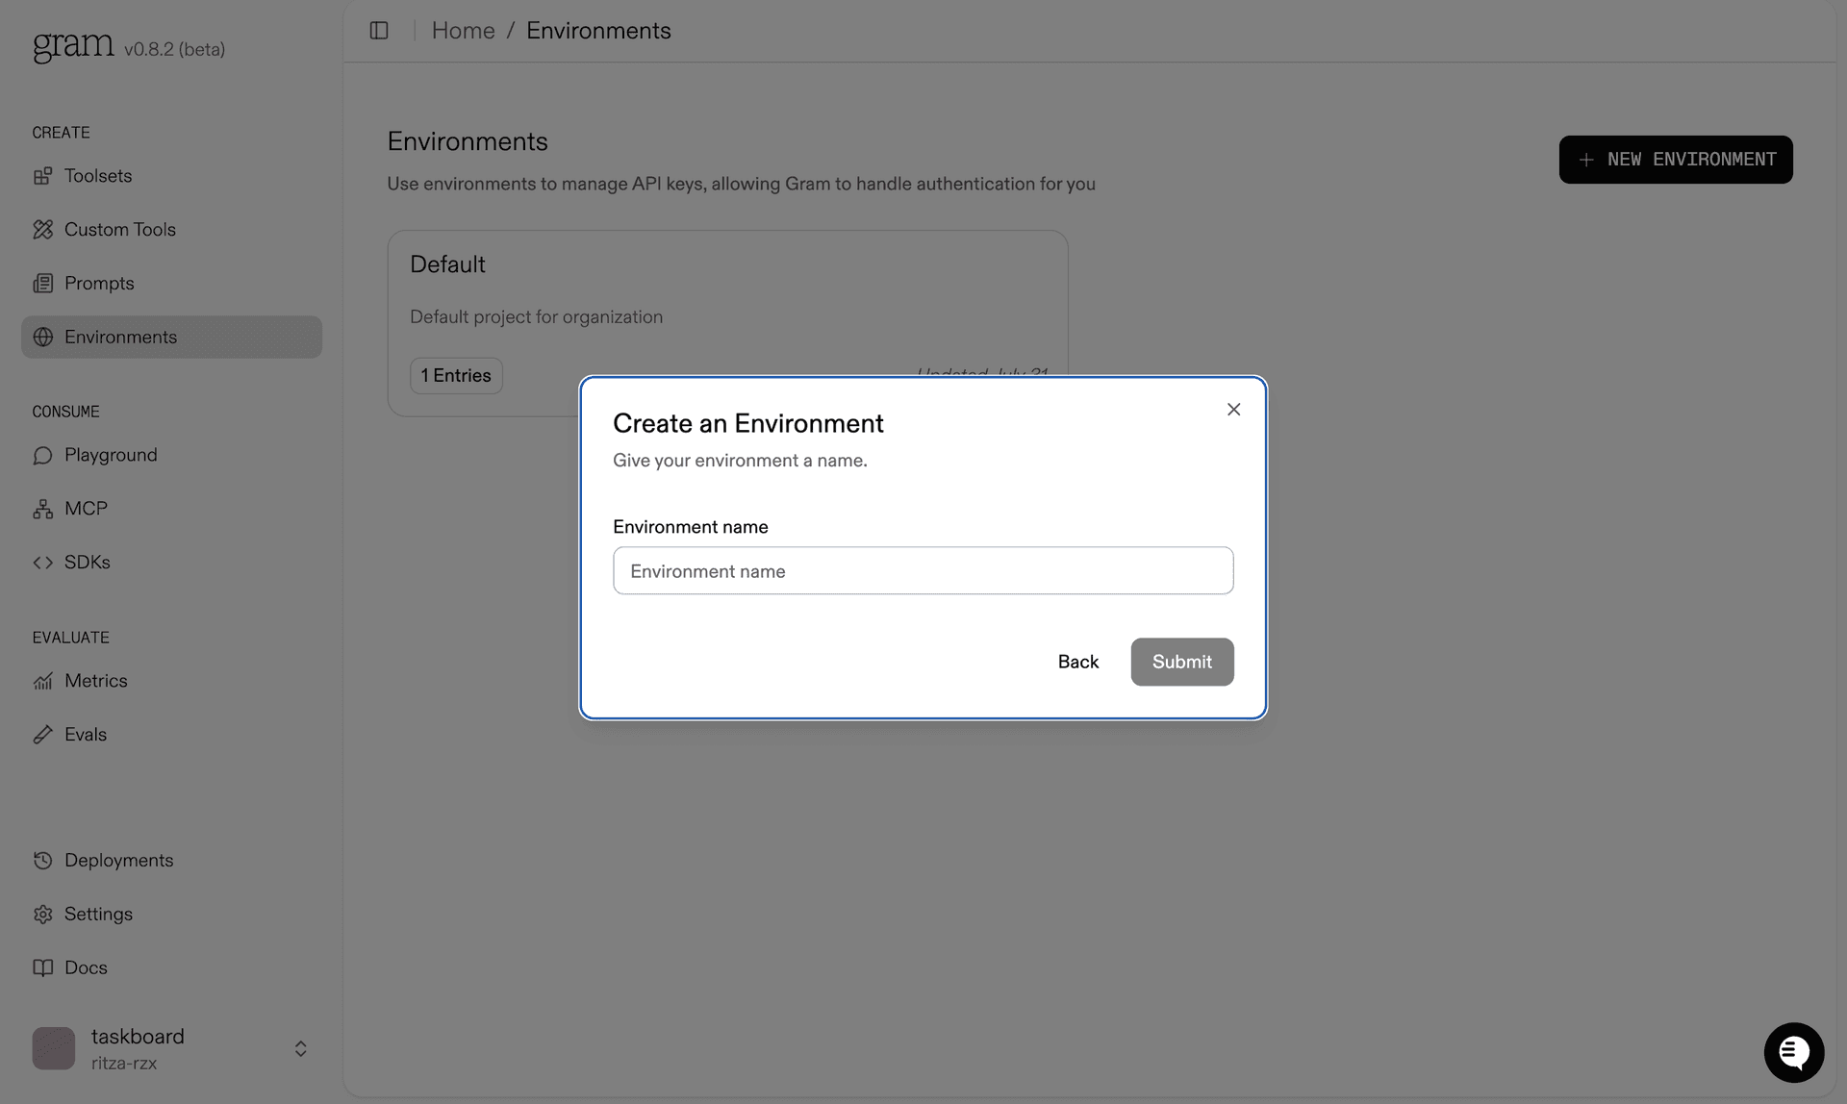Image resolution: width=1847 pixels, height=1104 pixels.
Task: Select the Custom Tools icon
Action: pyautogui.click(x=43, y=229)
